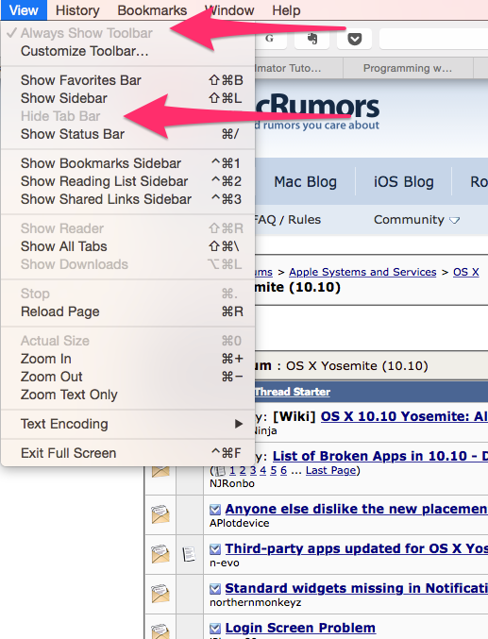
Task: Select Show Reading List Sidebar
Action: point(128,181)
